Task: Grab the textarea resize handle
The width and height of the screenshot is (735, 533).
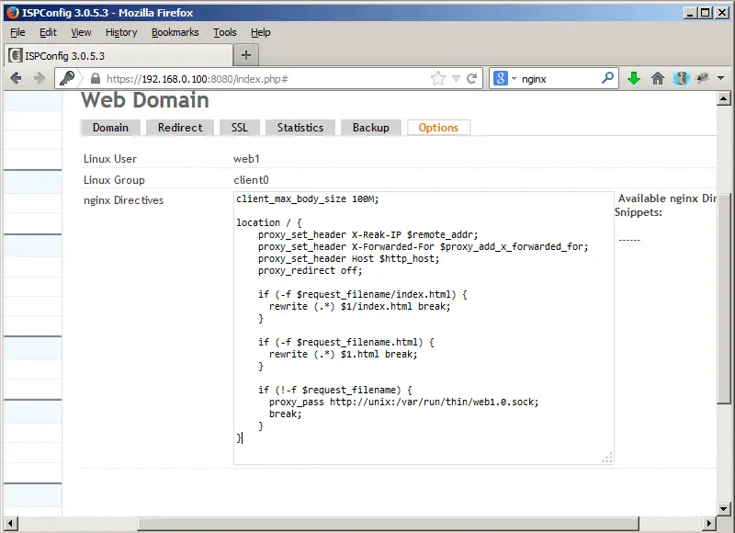Action: pos(607,458)
